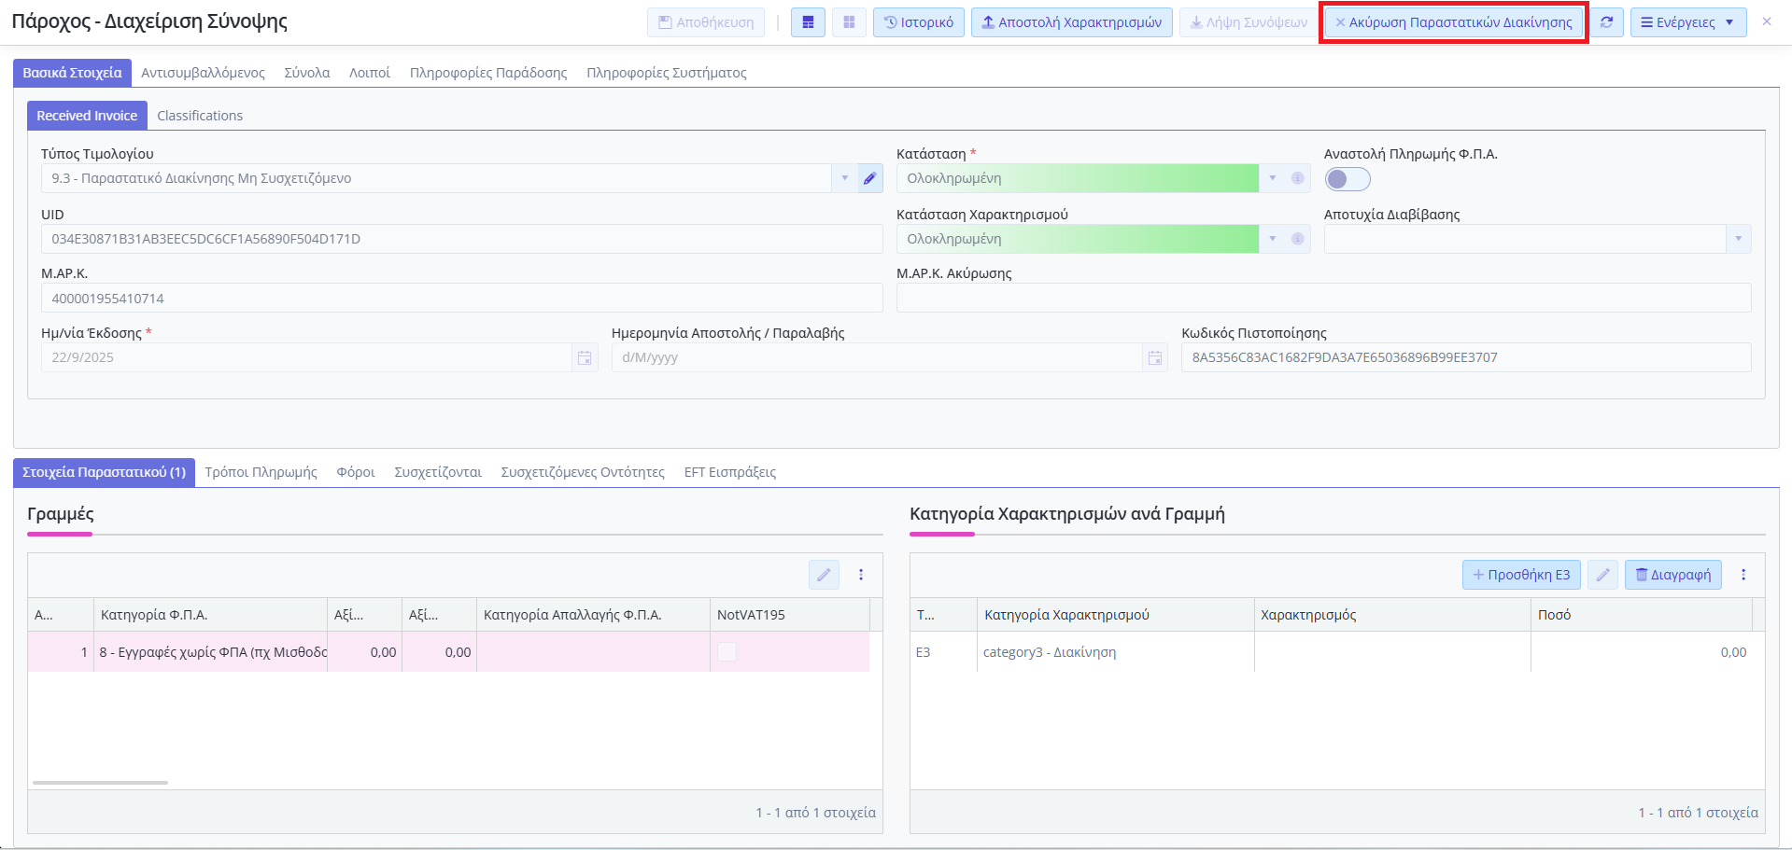1792x850 pixels.
Task: Switch to the Αντισυμβαλλόμενος tab
Action: point(203,73)
